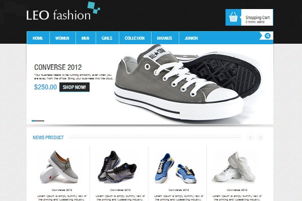View the gray loafer shoe thumbnail
Screen dimensions: 302x201
pos(59,167)
